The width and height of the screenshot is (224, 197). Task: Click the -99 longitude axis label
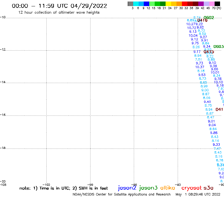coord(90,185)
